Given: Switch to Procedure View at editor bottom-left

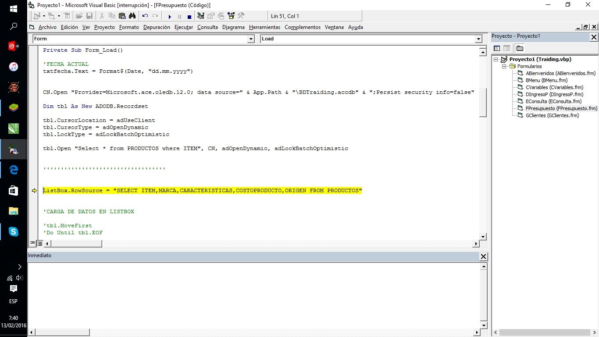Looking at the screenshot, I should [32, 244].
